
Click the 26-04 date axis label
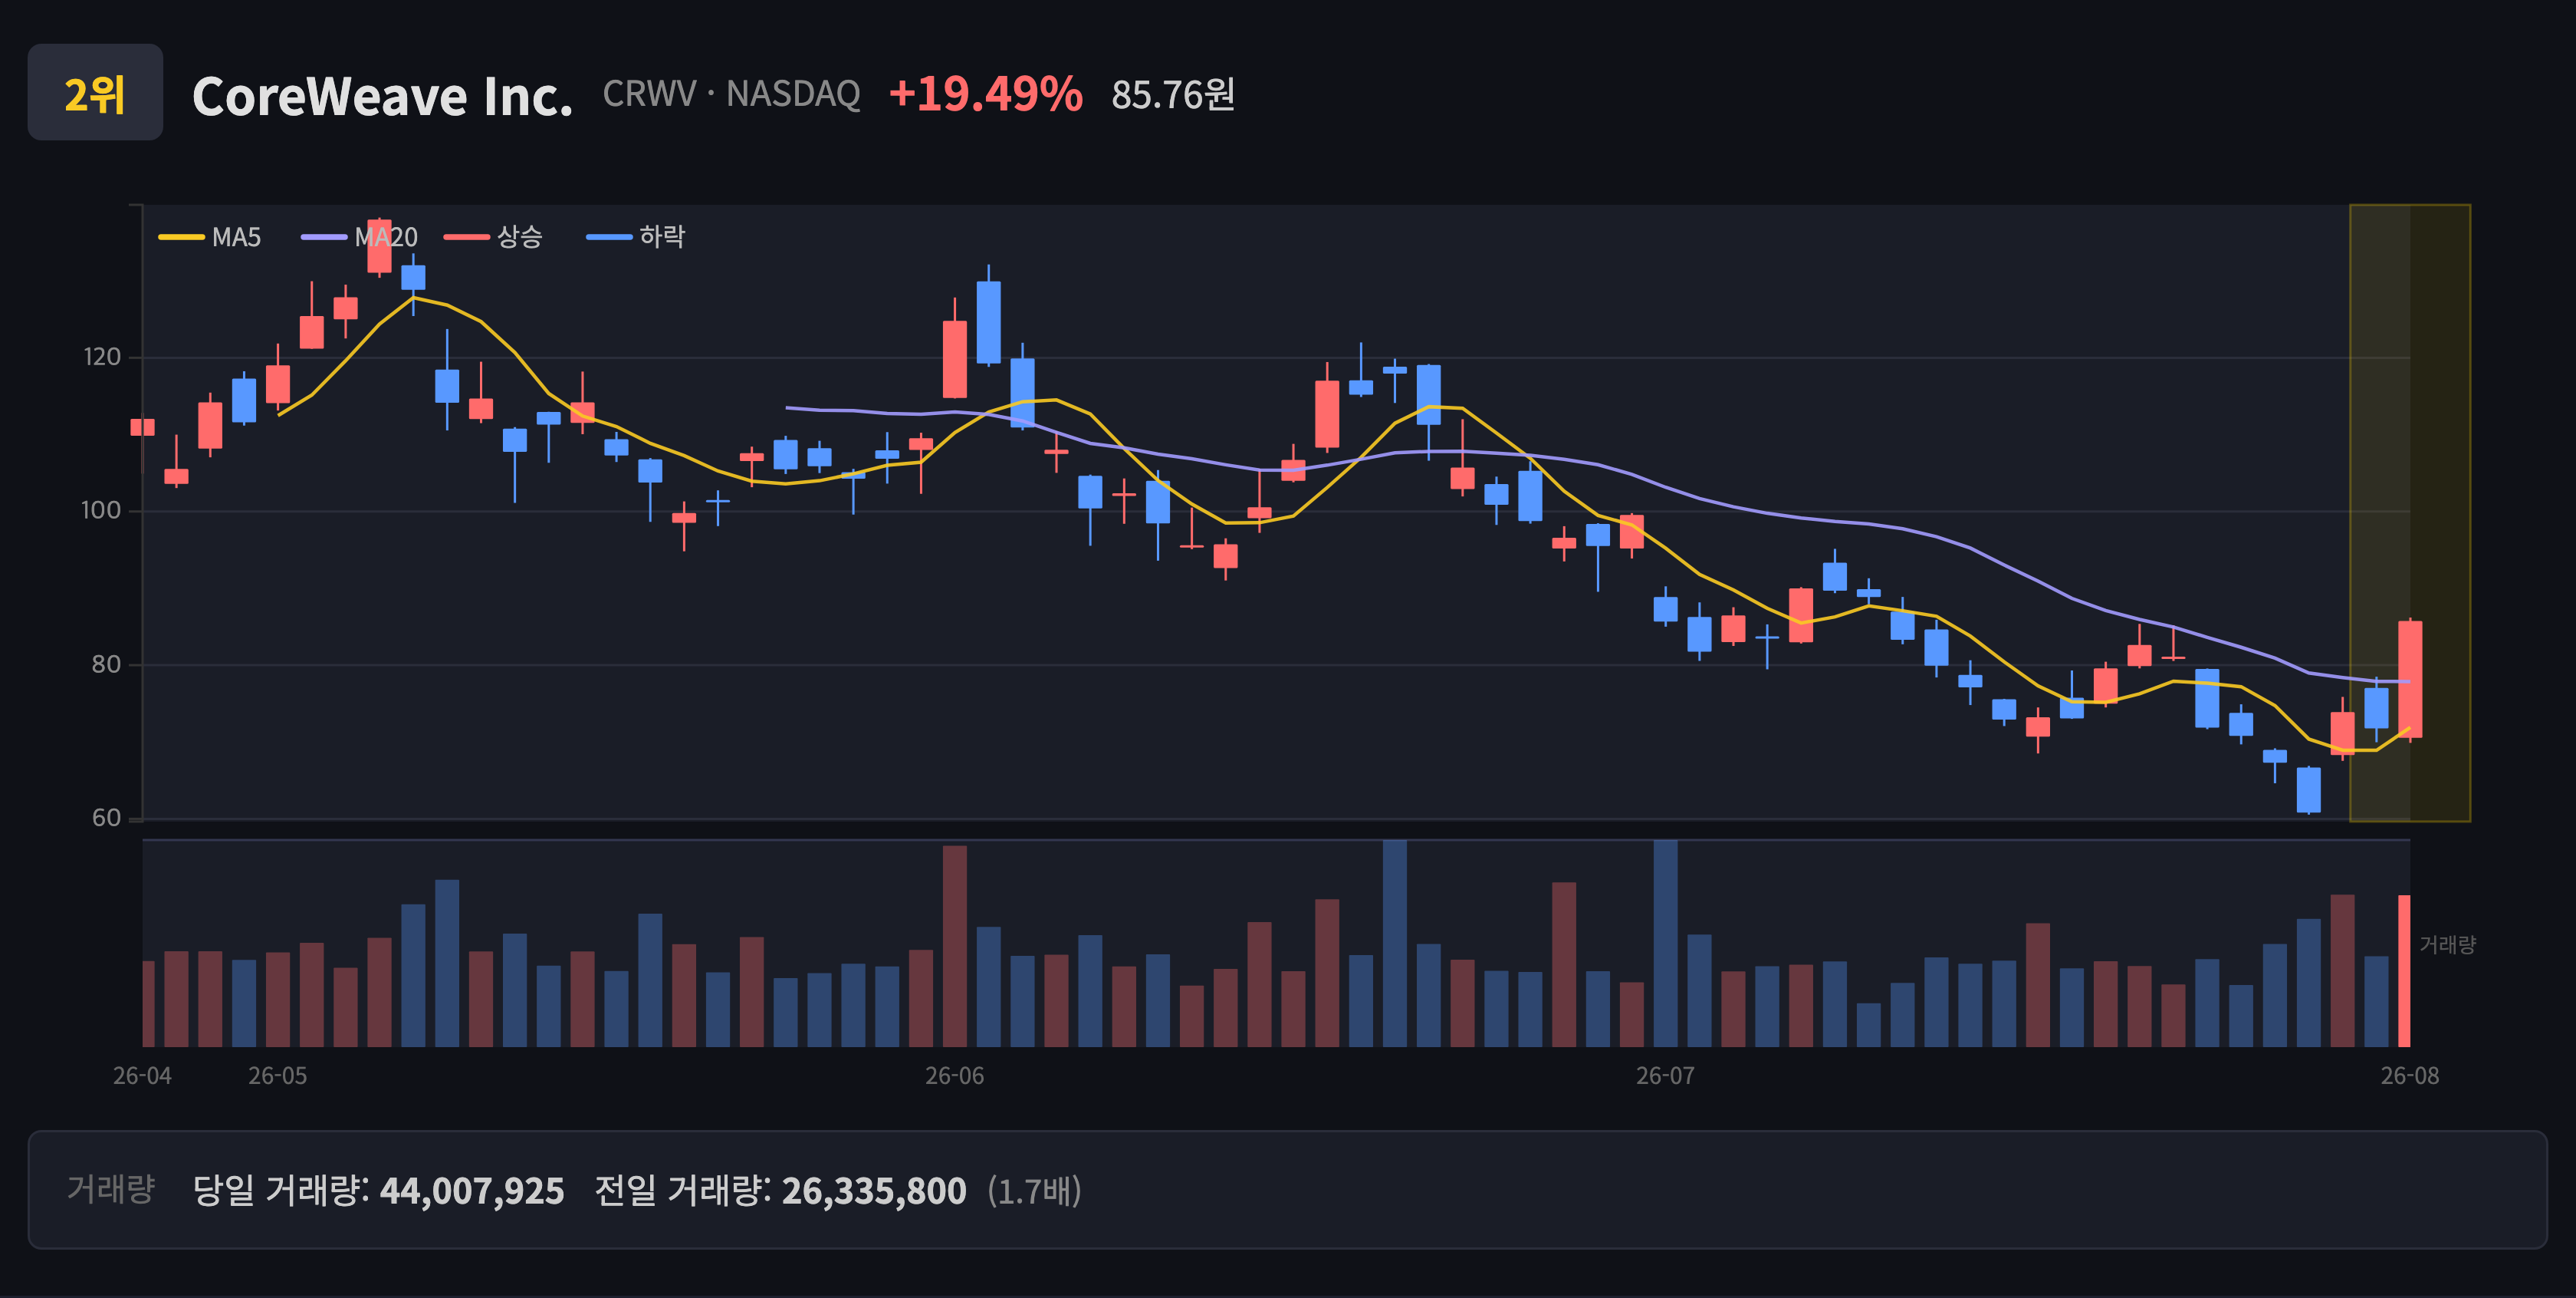[142, 1076]
